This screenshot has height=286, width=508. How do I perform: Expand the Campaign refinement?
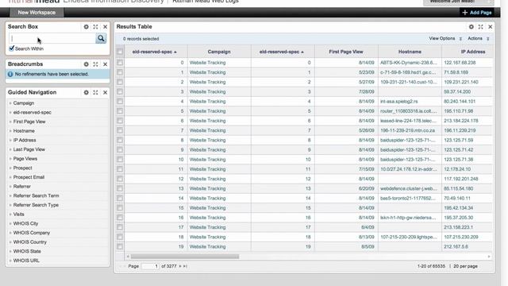(23, 103)
